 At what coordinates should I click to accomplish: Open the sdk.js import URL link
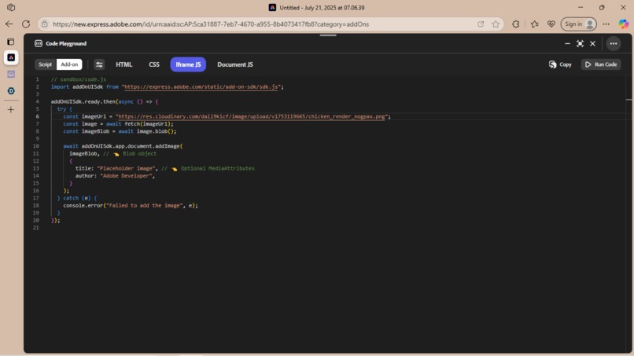201,87
